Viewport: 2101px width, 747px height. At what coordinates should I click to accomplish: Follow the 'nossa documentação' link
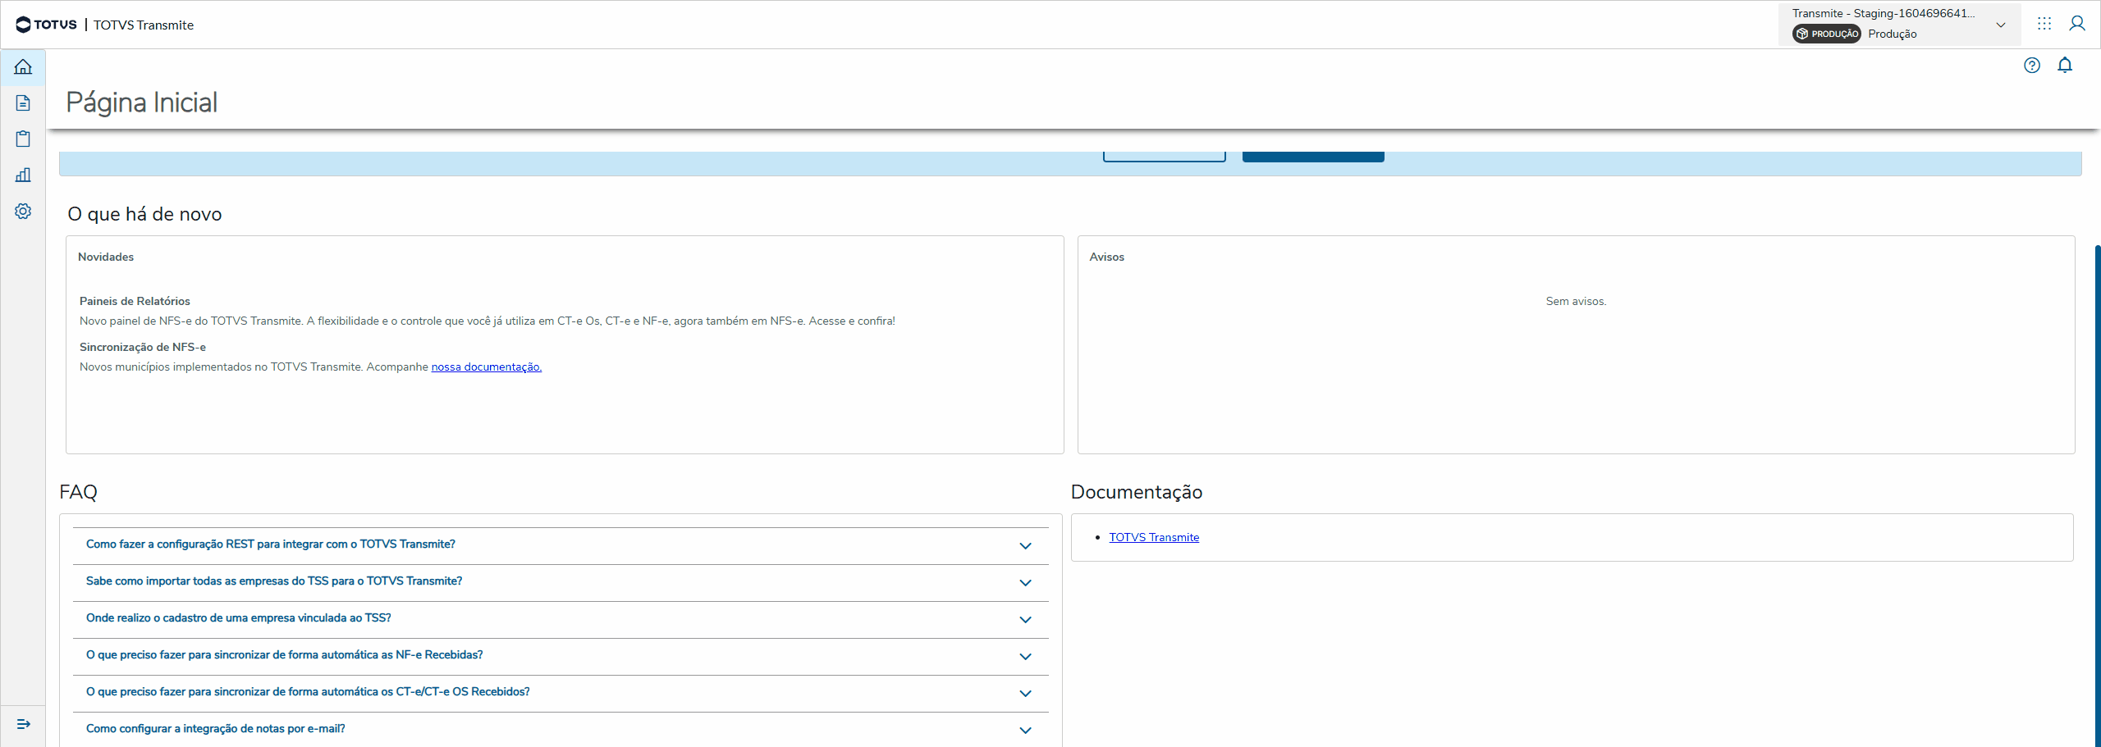pyautogui.click(x=487, y=367)
